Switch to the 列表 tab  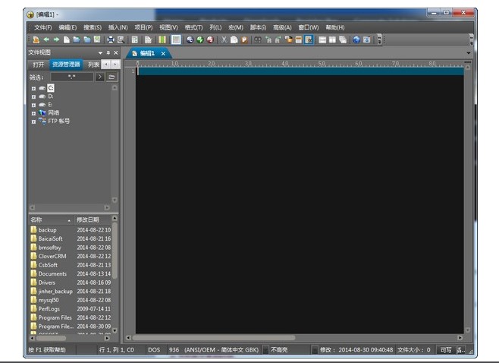pyautogui.click(x=93, y=65)
